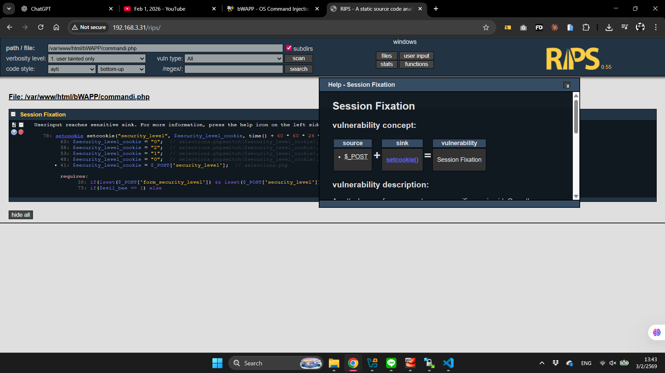Minimize the code trace with minus icon
Screen dimensions: 665x373
(21, 125)
